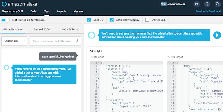The image size is (223, 112).
Task: Switch to the Manual JSON tab
Action: (x=42, y=29)
